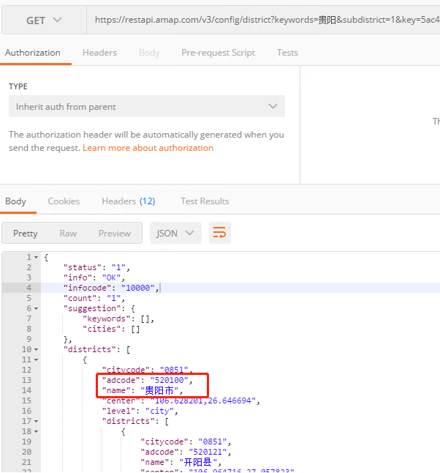Select the response Body tab
Screen dimensions: 440x473
15,201
